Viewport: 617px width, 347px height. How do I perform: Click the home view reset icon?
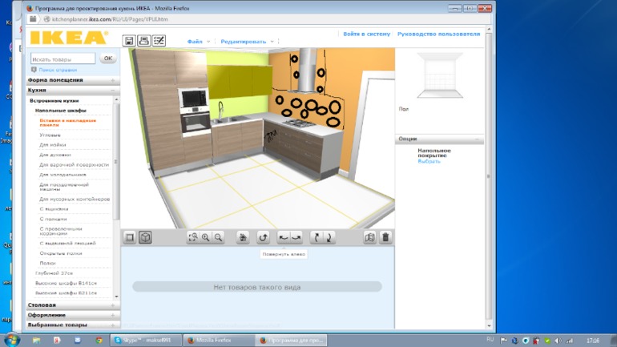pyautogui.click(x=243, y=237)
